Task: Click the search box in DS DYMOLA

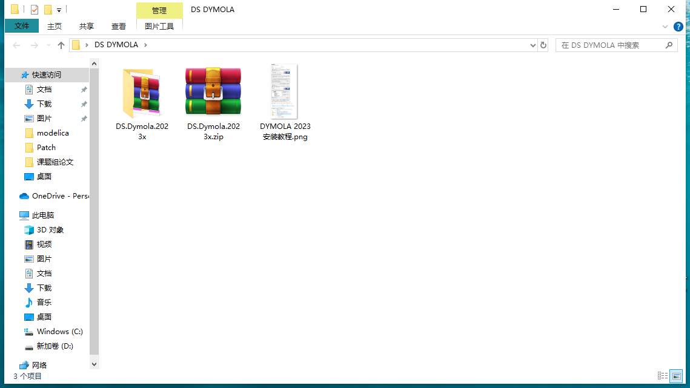Action: [x=616, y=45]
